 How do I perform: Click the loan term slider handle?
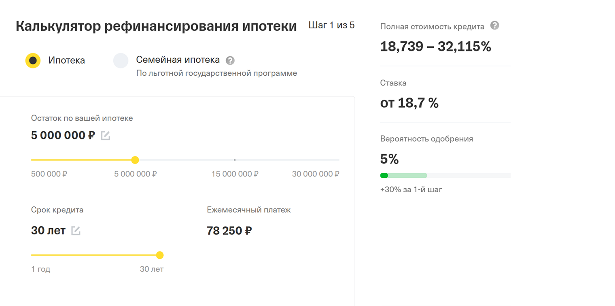click(160, 255)
